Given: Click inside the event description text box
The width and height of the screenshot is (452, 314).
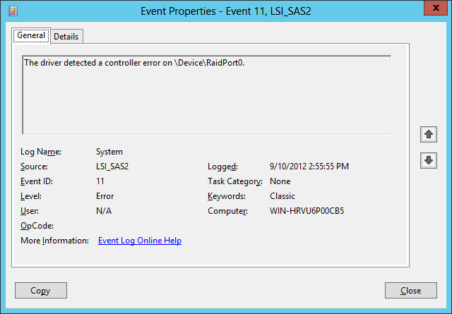Looking at the screenshot, I should 206,95.
